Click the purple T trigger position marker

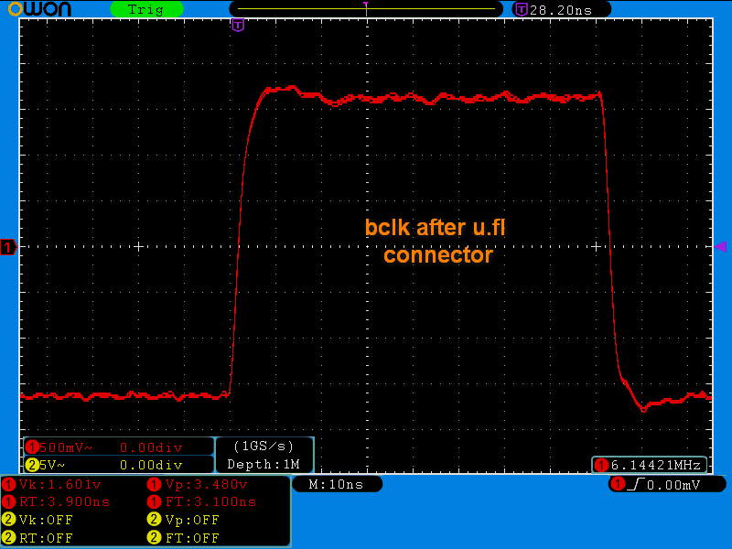[238, 26]
